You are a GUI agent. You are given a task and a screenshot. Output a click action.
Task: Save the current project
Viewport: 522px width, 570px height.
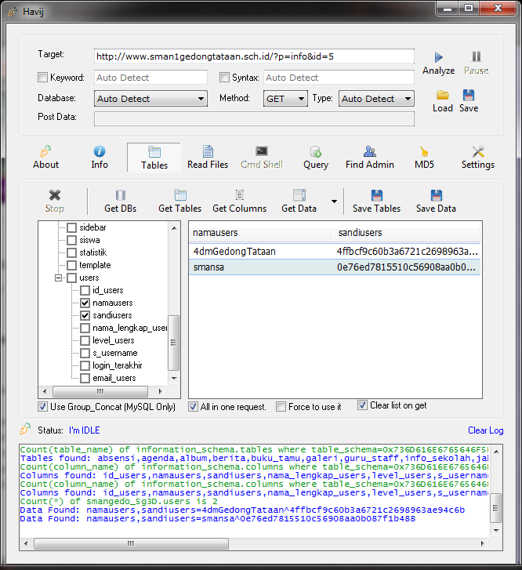click(469, 101)
